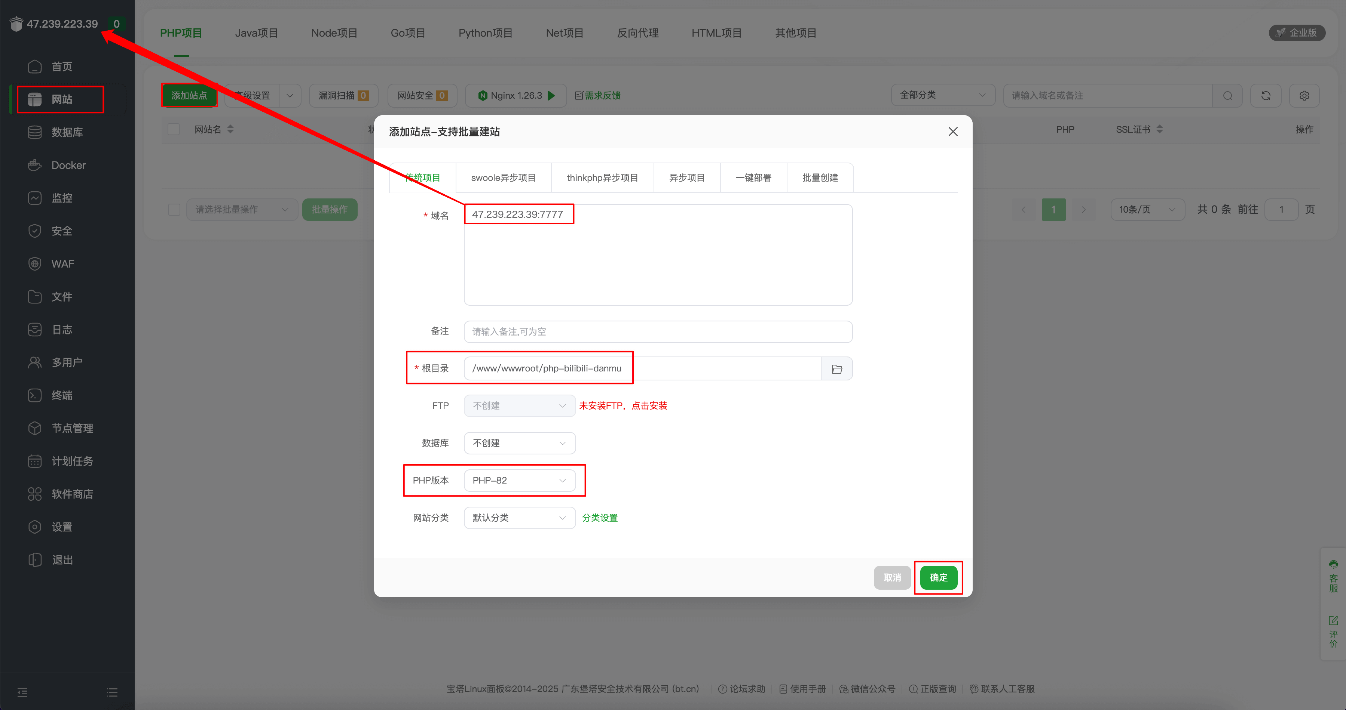Open the 软件商店 software store
The image size is (1346, 710).
click(72, 494)
